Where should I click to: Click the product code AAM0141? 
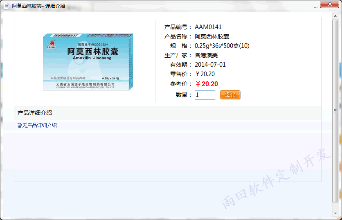(208, 27)
